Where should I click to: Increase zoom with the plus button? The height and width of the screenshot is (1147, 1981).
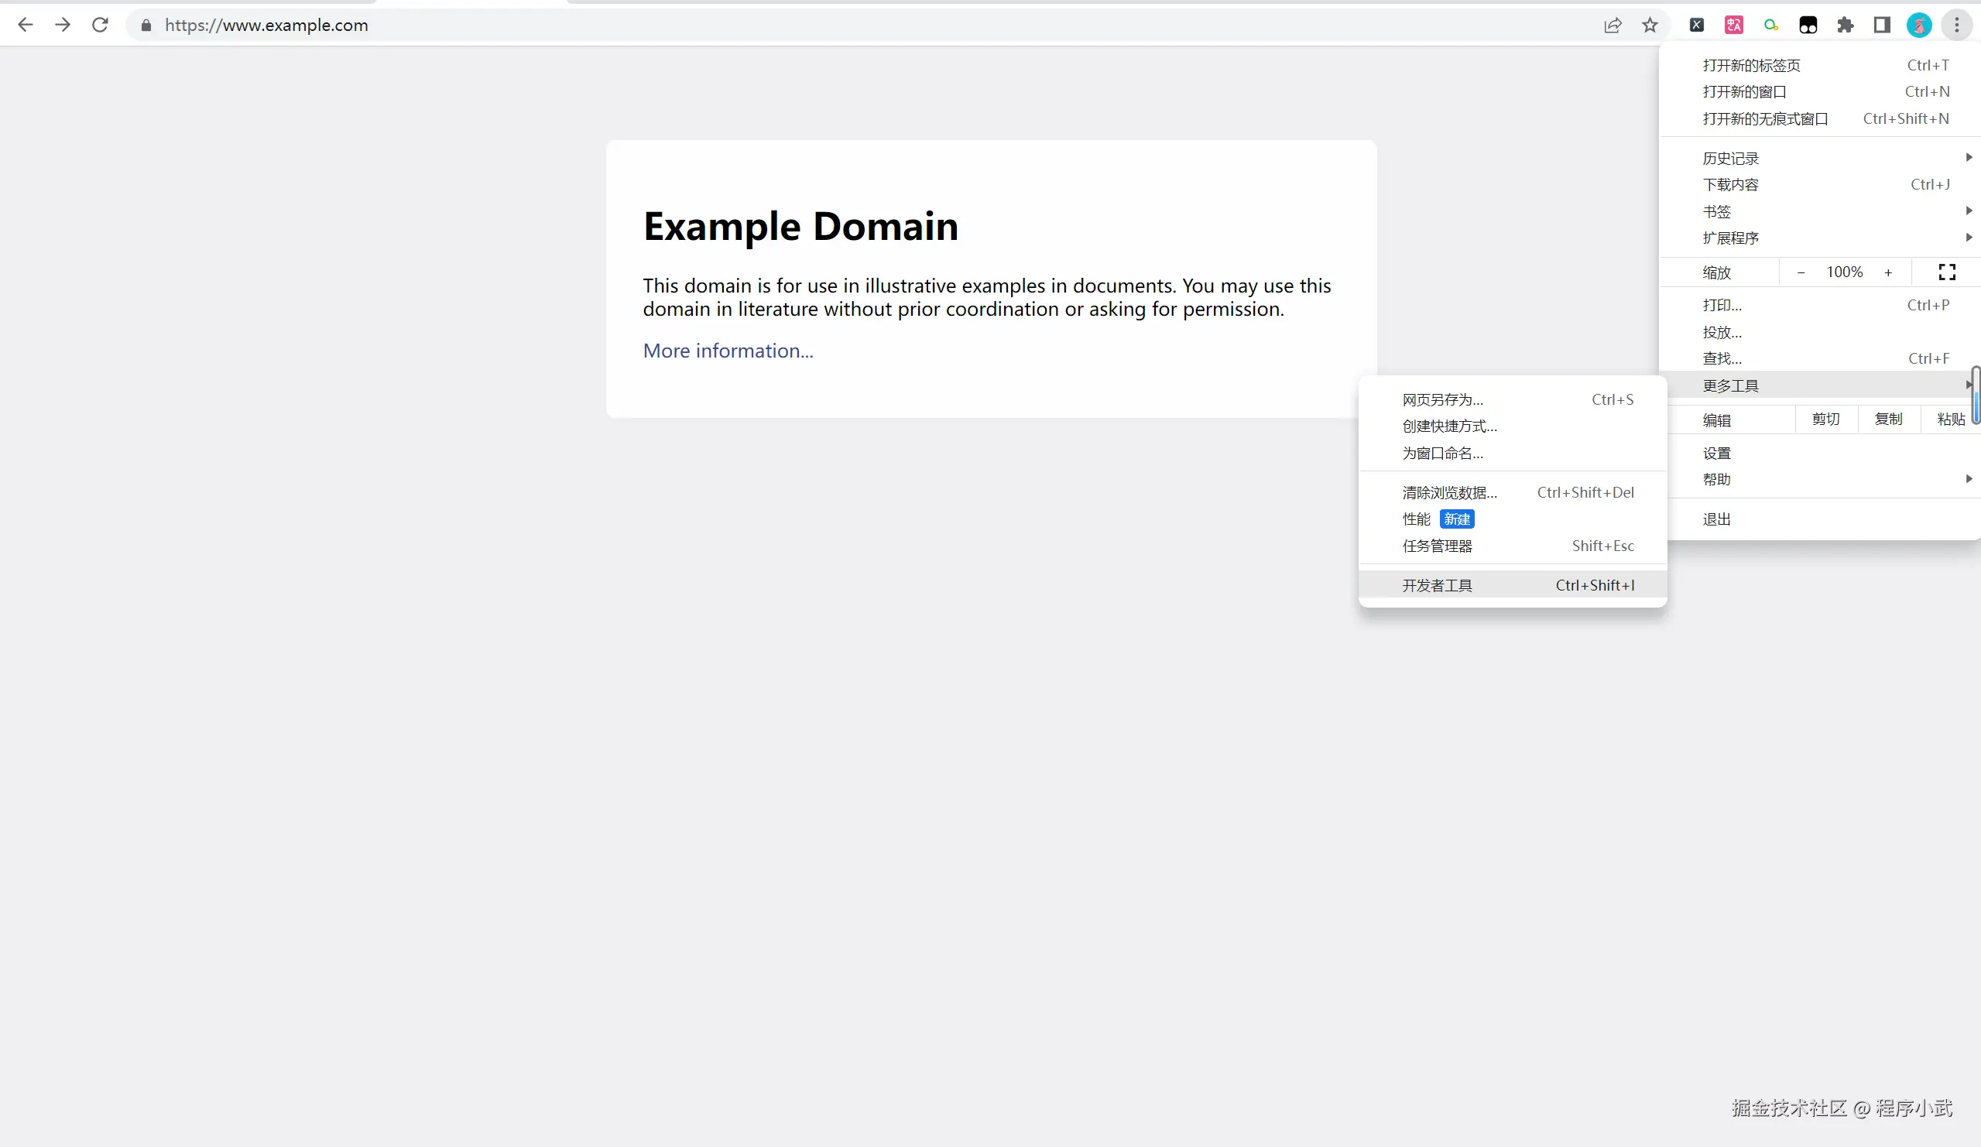point(1888,272)
